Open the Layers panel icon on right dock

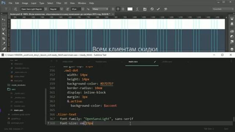(x=232, y=49)
